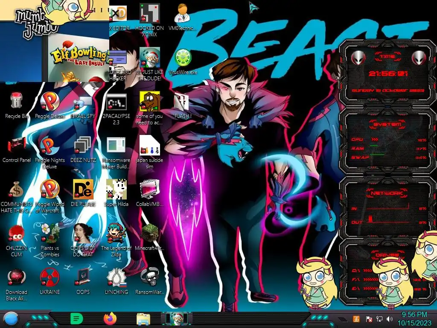Screen dimensions: 437x328
Task: Open the volume speaker tray icon
Action: pyautogui.click(x=389, y=319)
